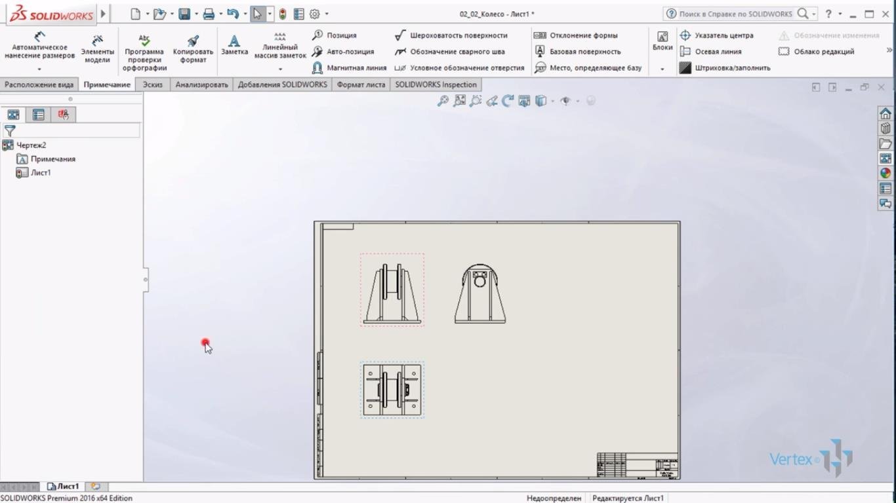Click the Блоки icon
Image resolution: width=896 pixels, height=503 pixels.
[x=662, y=41]
